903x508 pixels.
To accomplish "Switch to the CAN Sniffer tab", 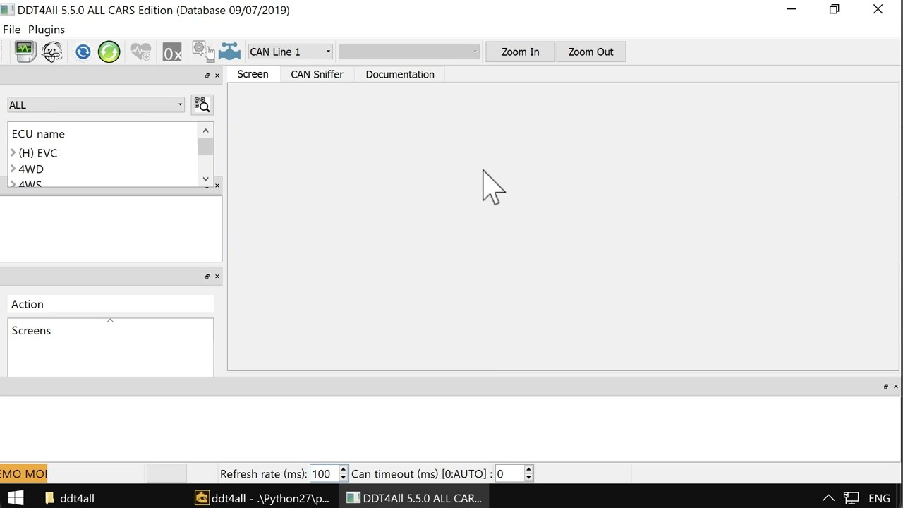I will point(317,74).
